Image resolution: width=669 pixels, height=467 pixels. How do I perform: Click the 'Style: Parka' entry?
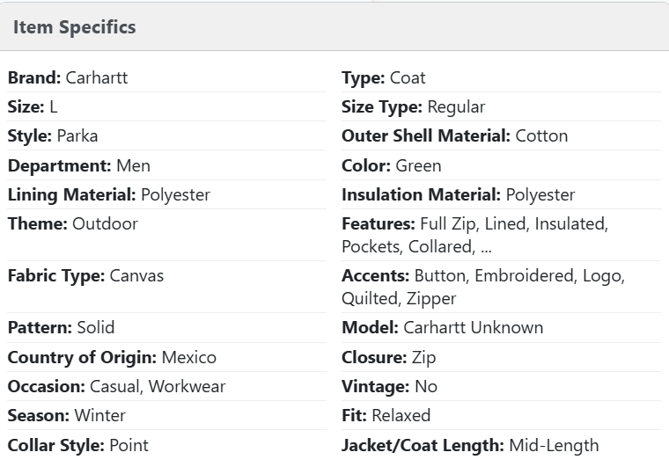pyautogui.click(x=167, y=136)
